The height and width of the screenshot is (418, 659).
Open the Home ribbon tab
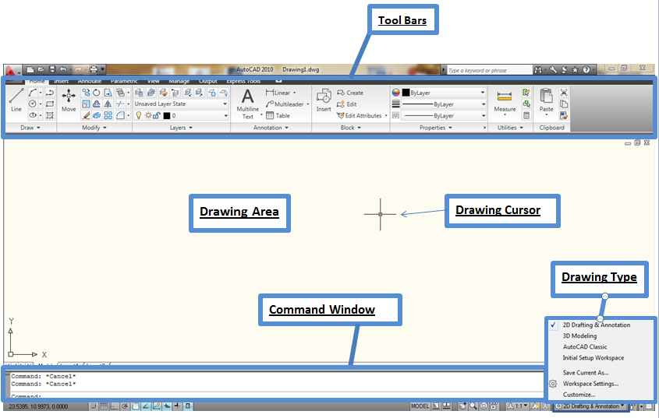37,81
